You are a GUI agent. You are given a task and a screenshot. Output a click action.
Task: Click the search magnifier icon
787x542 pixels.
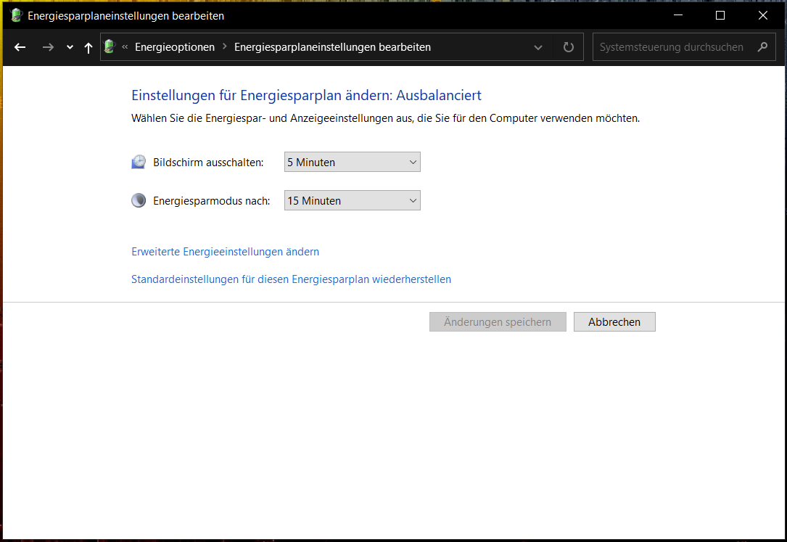click(x=762, y=46)
